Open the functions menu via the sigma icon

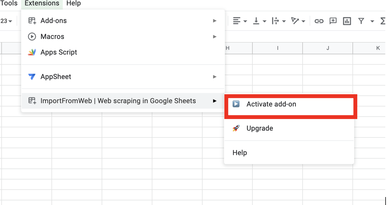[382, 21]
